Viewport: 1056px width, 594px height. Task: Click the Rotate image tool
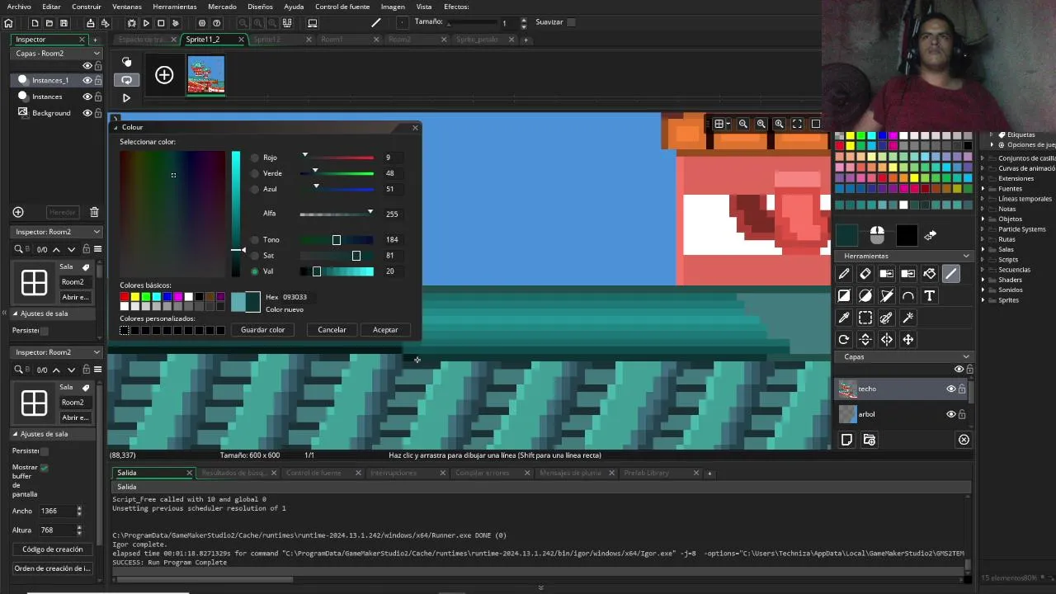point(844,339)
